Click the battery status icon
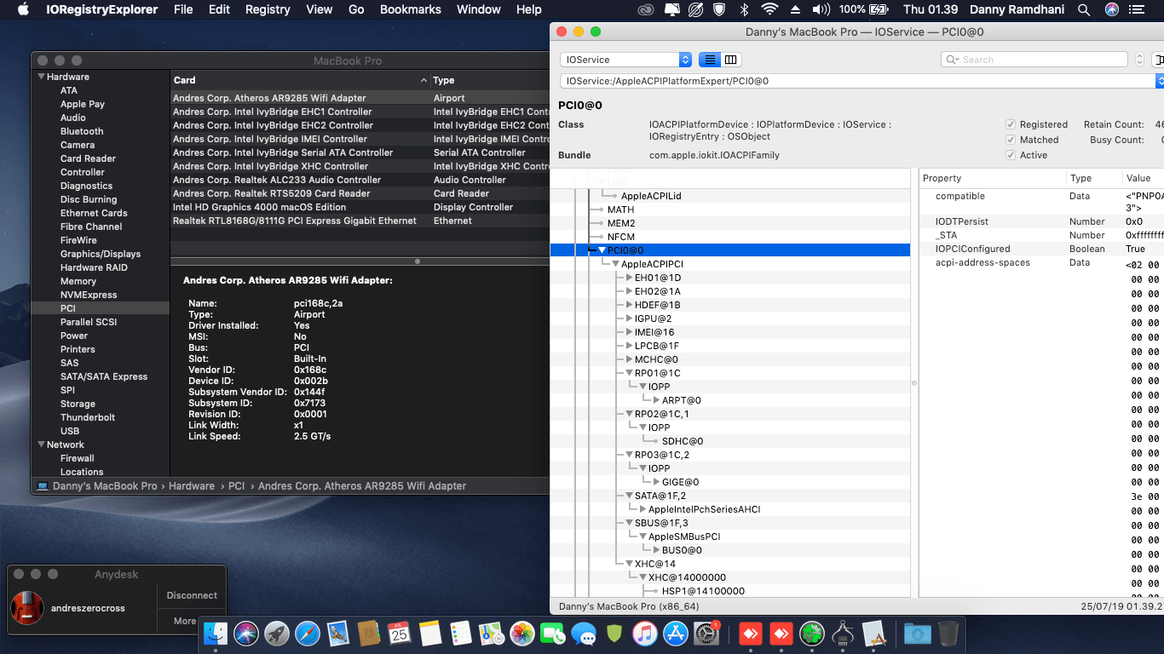The image size is (1164, 654). tap(879, 9)
